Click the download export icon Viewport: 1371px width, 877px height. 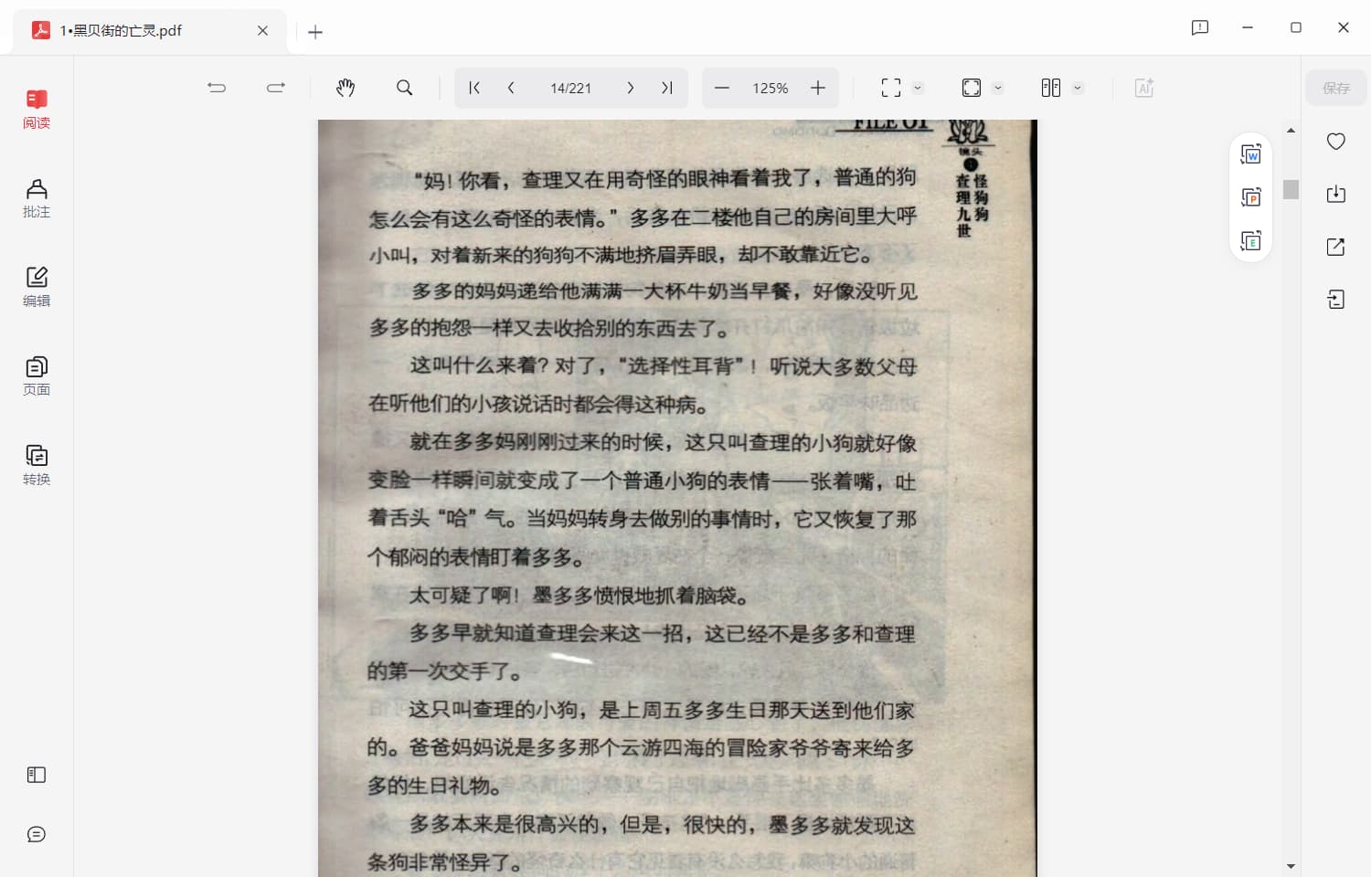click(1336, 194)
